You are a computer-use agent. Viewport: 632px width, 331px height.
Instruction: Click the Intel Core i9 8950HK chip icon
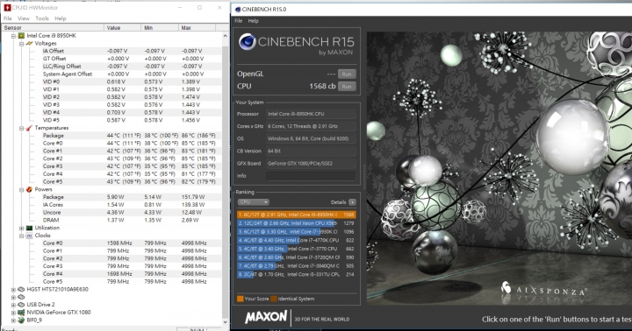(x=21, y=35)
